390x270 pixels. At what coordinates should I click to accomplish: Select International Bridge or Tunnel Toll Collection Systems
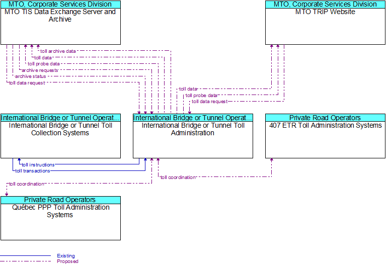(x=60, y=136)
